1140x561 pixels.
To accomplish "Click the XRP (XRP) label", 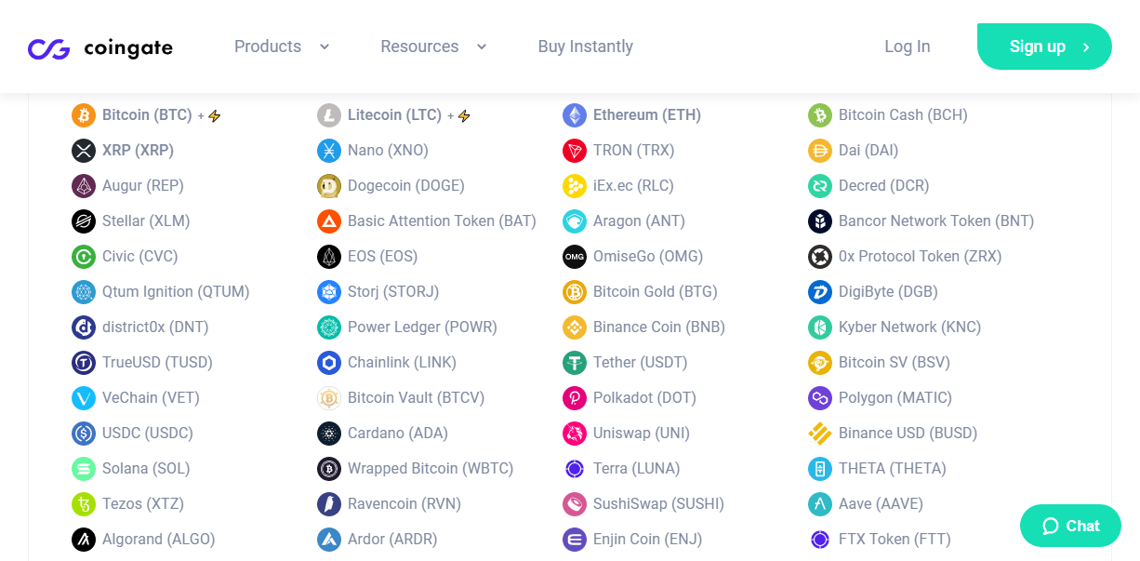I will pos(138,151).
